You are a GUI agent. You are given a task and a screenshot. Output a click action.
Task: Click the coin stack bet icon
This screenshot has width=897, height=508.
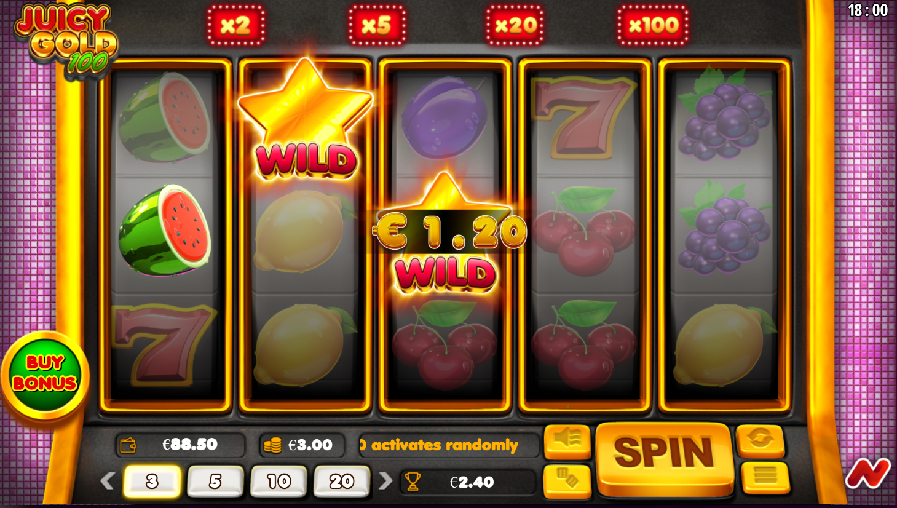(272, 445)
